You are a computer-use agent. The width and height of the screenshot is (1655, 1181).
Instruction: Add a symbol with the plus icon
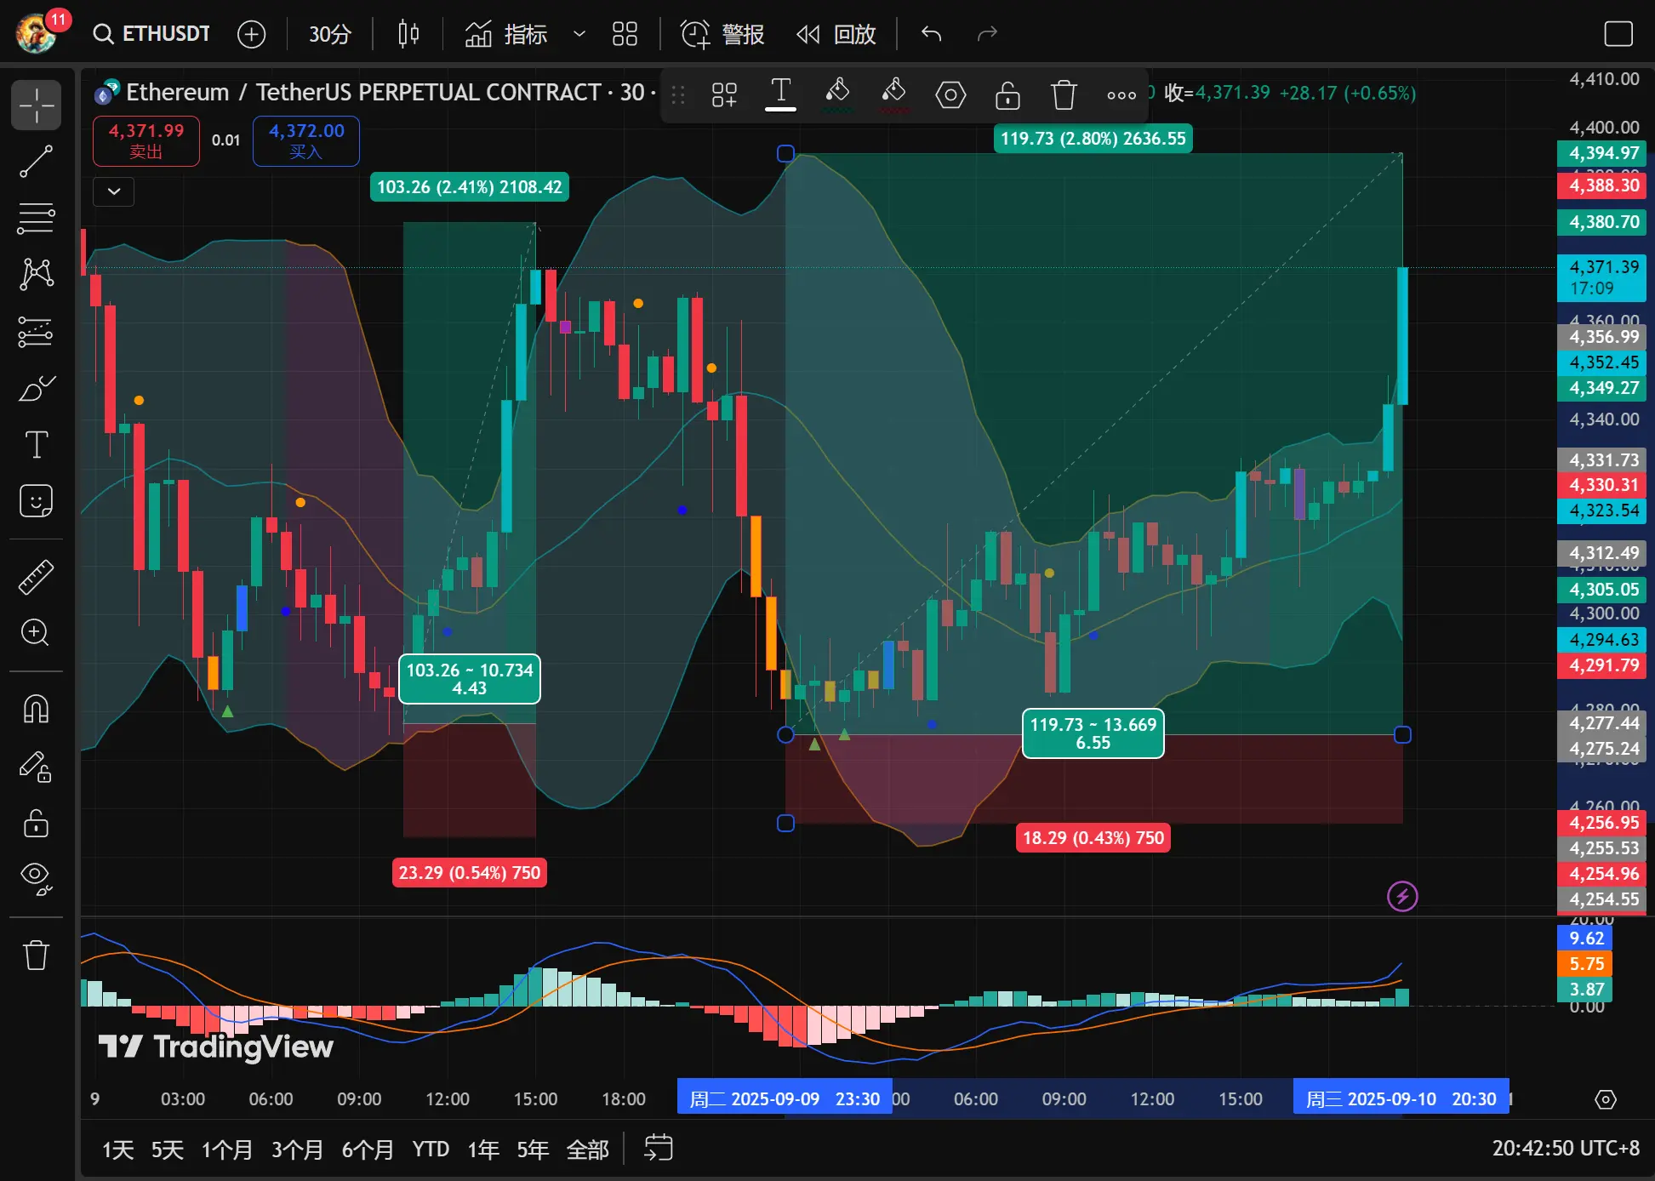point(251,34)
